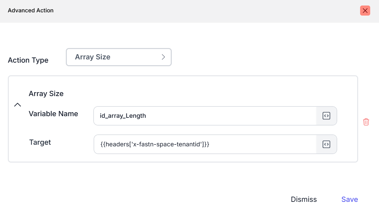
Task: Open code editor icon for Target
Action: [327, 144]
